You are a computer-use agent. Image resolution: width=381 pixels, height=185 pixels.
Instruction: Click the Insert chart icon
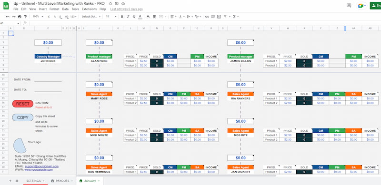(x=219, y=17)
